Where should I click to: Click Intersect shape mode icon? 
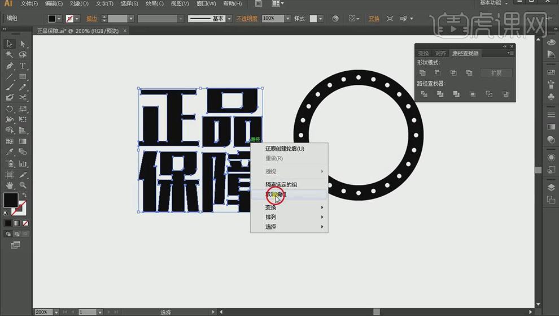point(453,73)
